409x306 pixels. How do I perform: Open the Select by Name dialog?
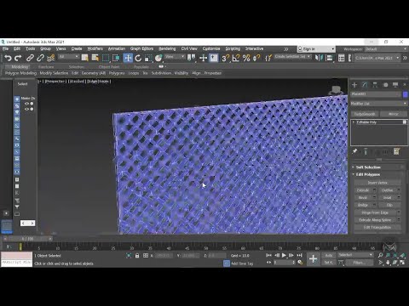(x=95, y=58)
